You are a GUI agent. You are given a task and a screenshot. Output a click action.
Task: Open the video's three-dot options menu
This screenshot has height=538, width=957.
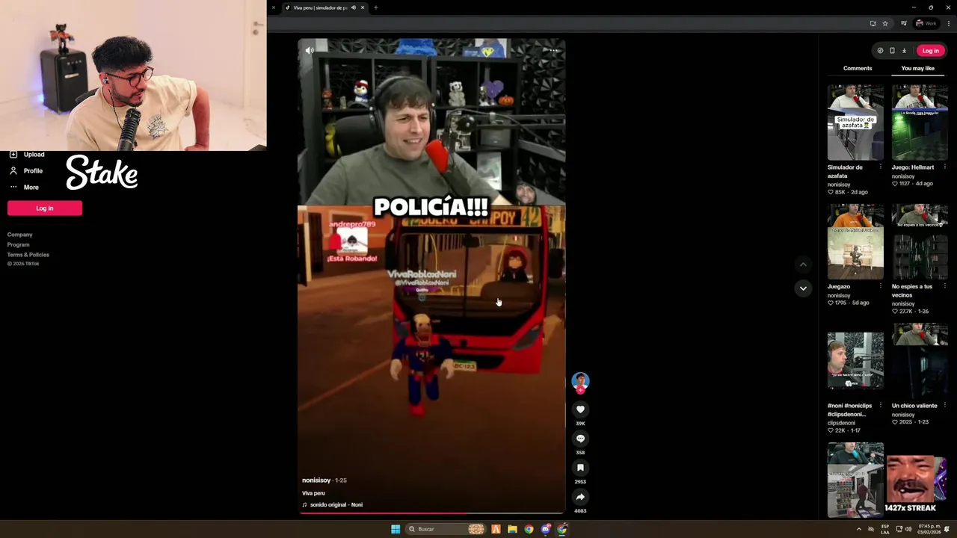(554, 50)
